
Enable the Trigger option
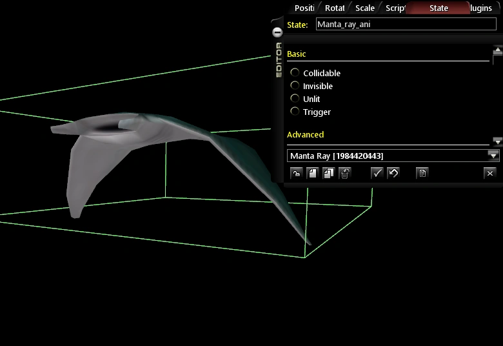point(295,111)
